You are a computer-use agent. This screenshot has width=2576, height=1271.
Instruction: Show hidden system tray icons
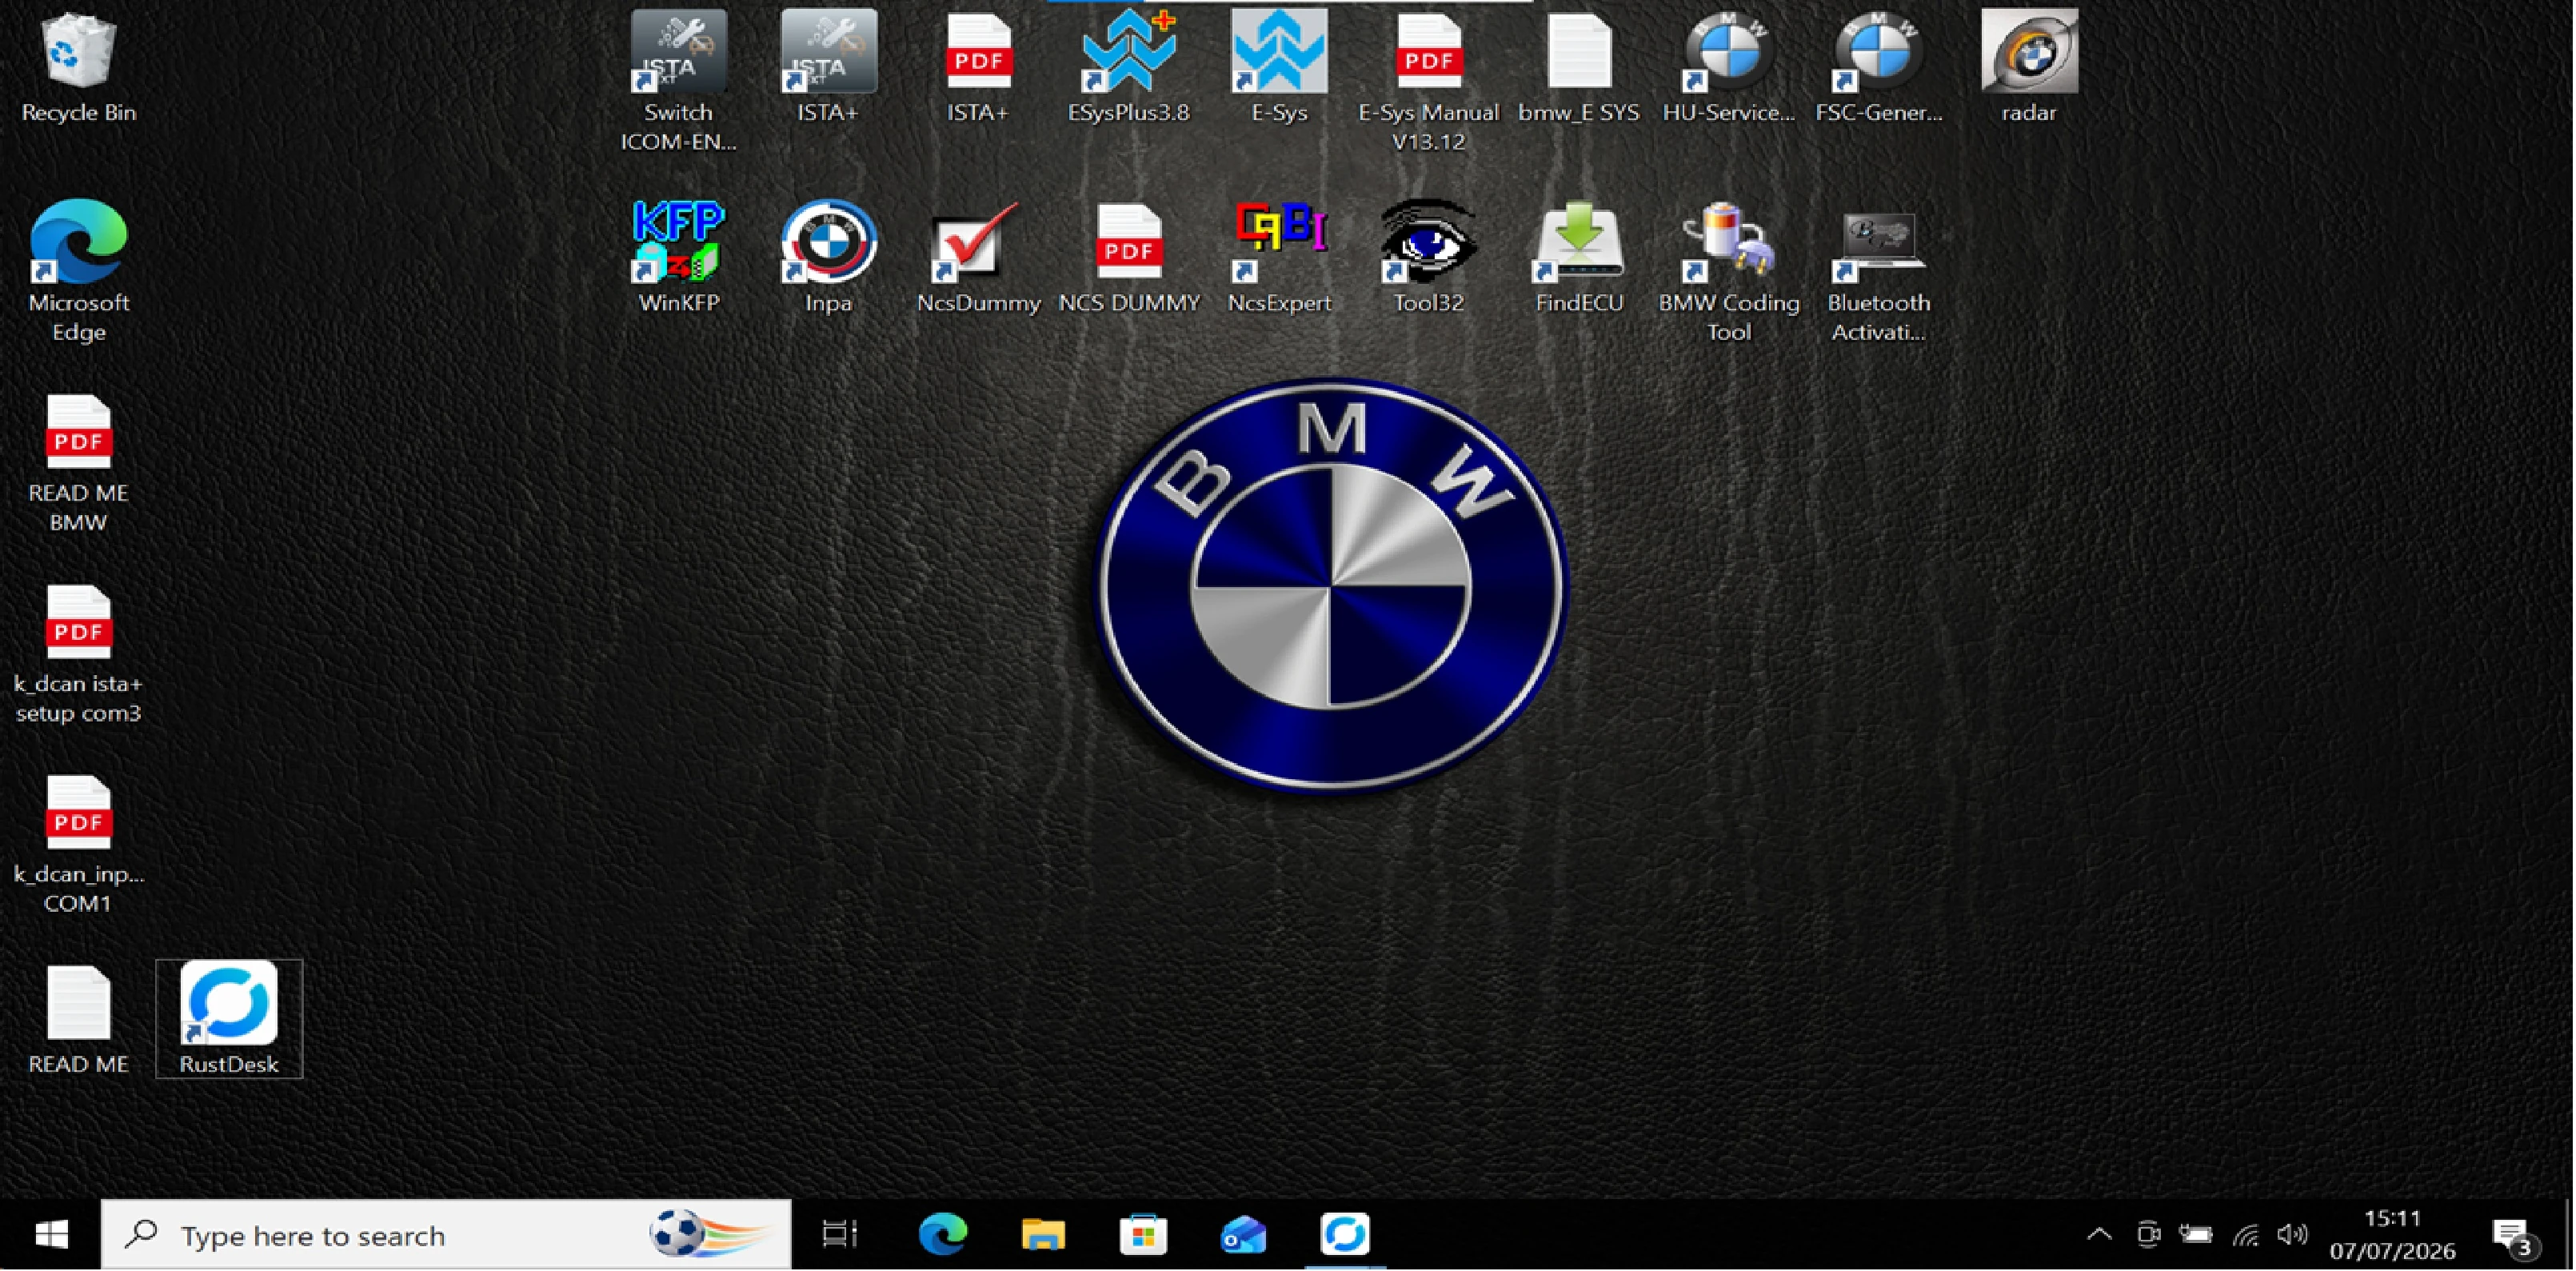coord(2099,1235)
